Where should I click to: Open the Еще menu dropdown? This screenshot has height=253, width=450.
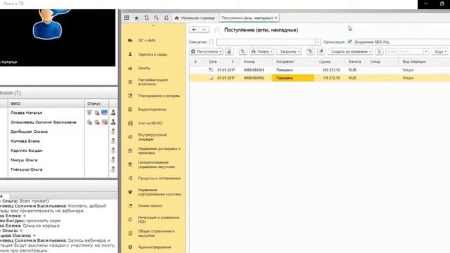pos(441,51)
